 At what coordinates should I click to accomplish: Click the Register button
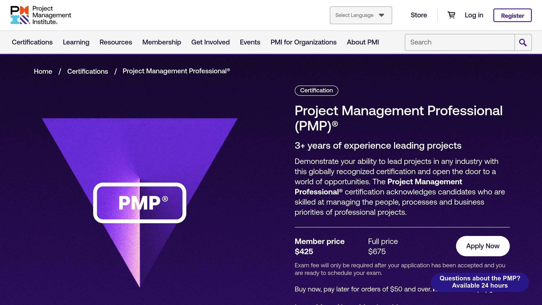point(512,15)
